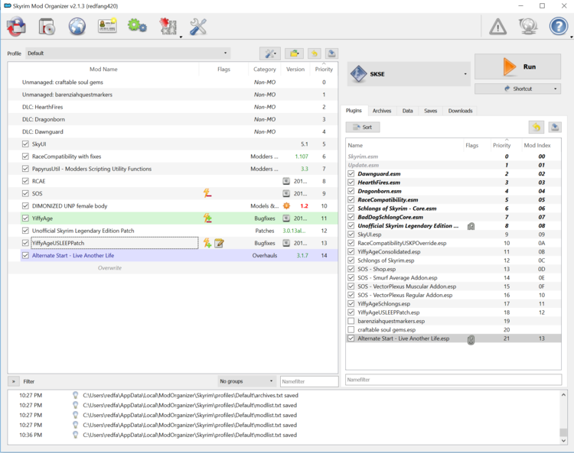This screenshot has width=574, height=453.
Task: Sort mods by the Priority column header
Action: point(324,69)
